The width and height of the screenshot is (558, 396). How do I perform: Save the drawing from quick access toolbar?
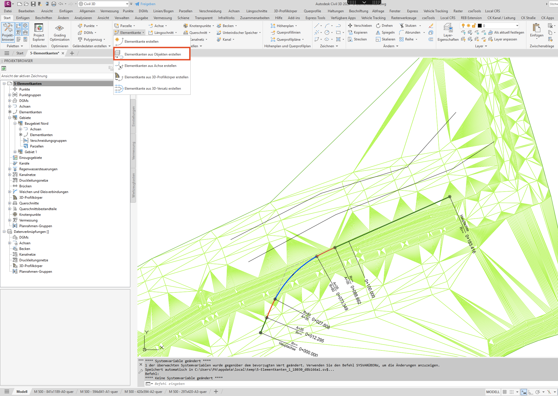point(33,4)
